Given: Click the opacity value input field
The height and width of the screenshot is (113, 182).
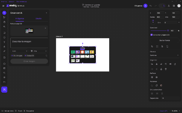Looking at the screenshot, I should point(174,31).
